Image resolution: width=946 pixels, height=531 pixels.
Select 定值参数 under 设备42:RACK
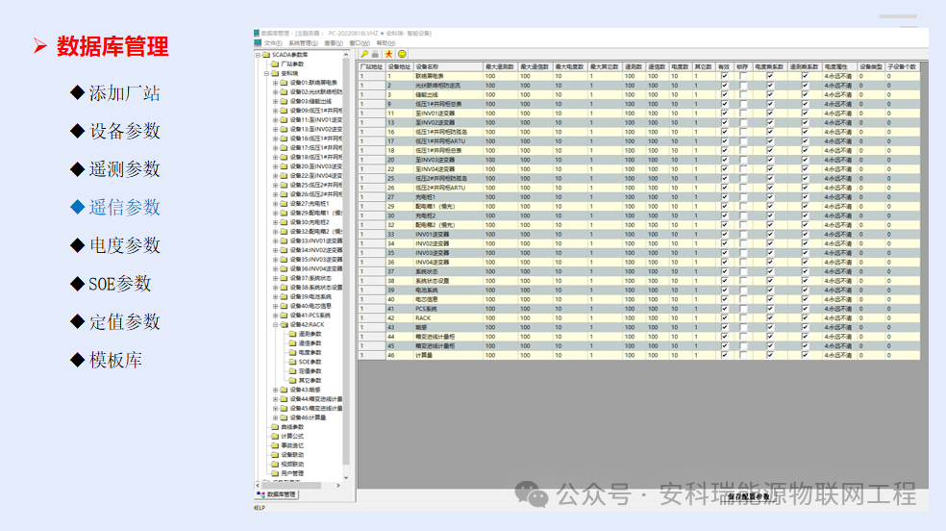click(311, 371)
